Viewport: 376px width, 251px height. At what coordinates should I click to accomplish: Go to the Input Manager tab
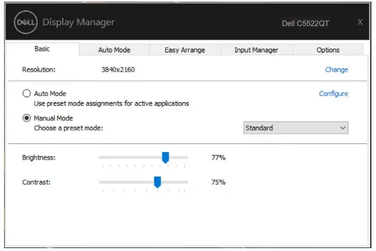click(x=256, y=50)
